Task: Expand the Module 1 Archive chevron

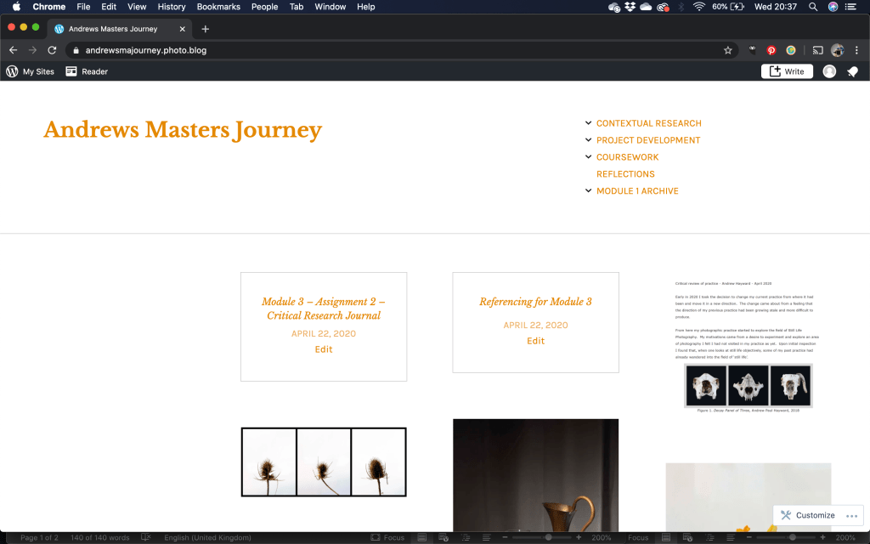Action: (589, 191)
